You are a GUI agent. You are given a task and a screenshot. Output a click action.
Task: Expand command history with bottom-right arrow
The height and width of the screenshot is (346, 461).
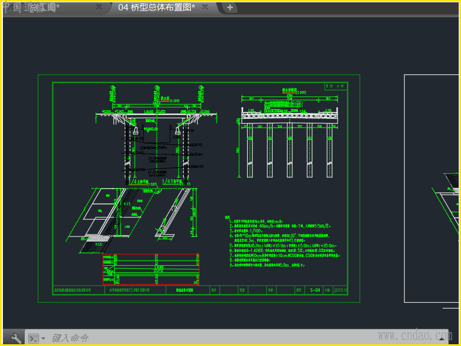click(441, 338)
